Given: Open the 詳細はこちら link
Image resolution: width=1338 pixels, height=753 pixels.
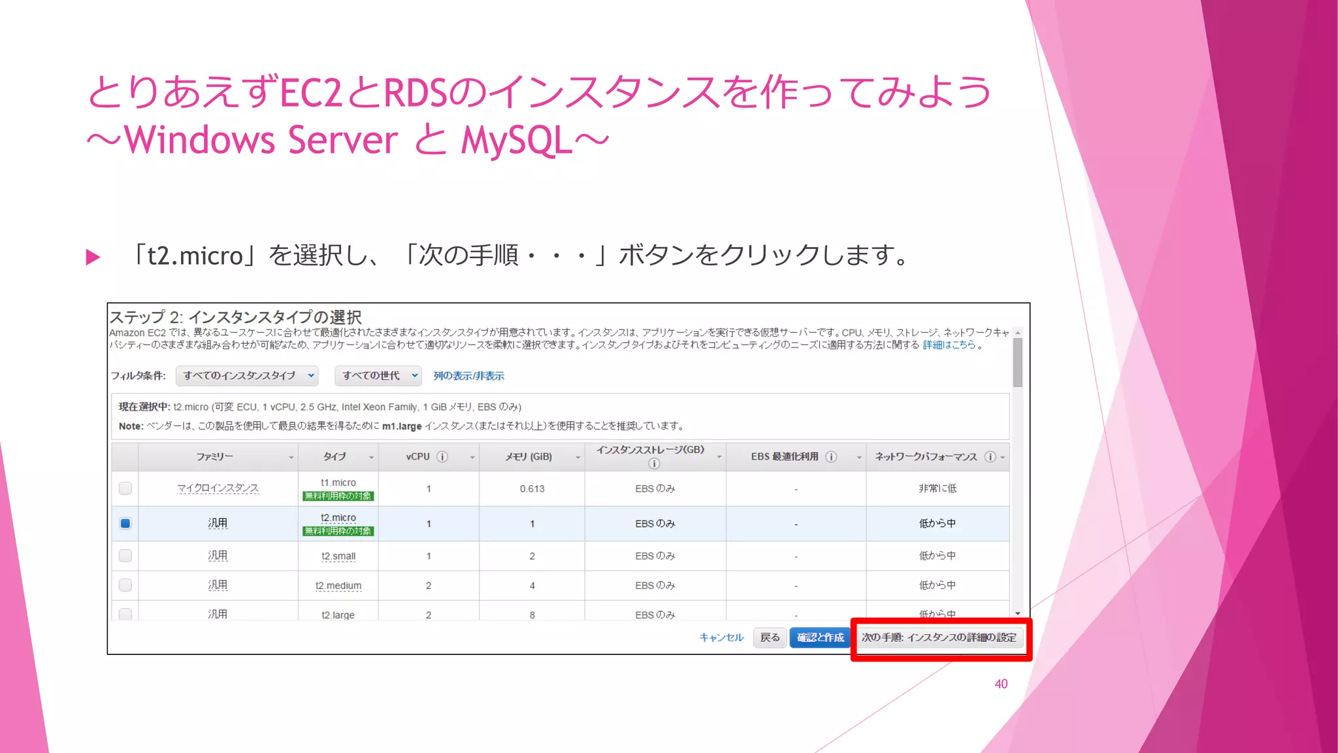Looking at the screenshot, I should coord(949,344).
